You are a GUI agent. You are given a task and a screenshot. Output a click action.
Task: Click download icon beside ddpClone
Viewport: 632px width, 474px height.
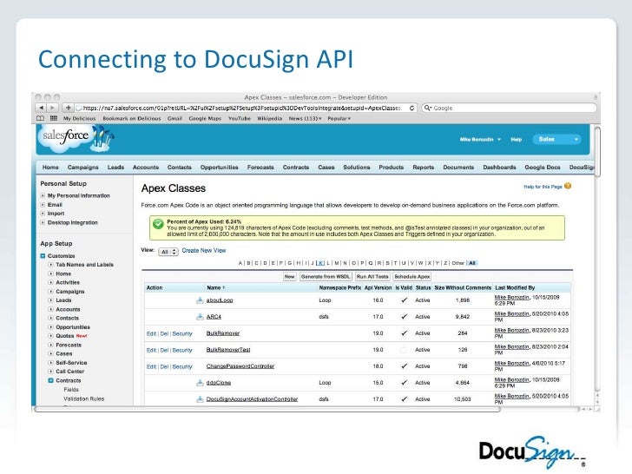coord(200,383)
